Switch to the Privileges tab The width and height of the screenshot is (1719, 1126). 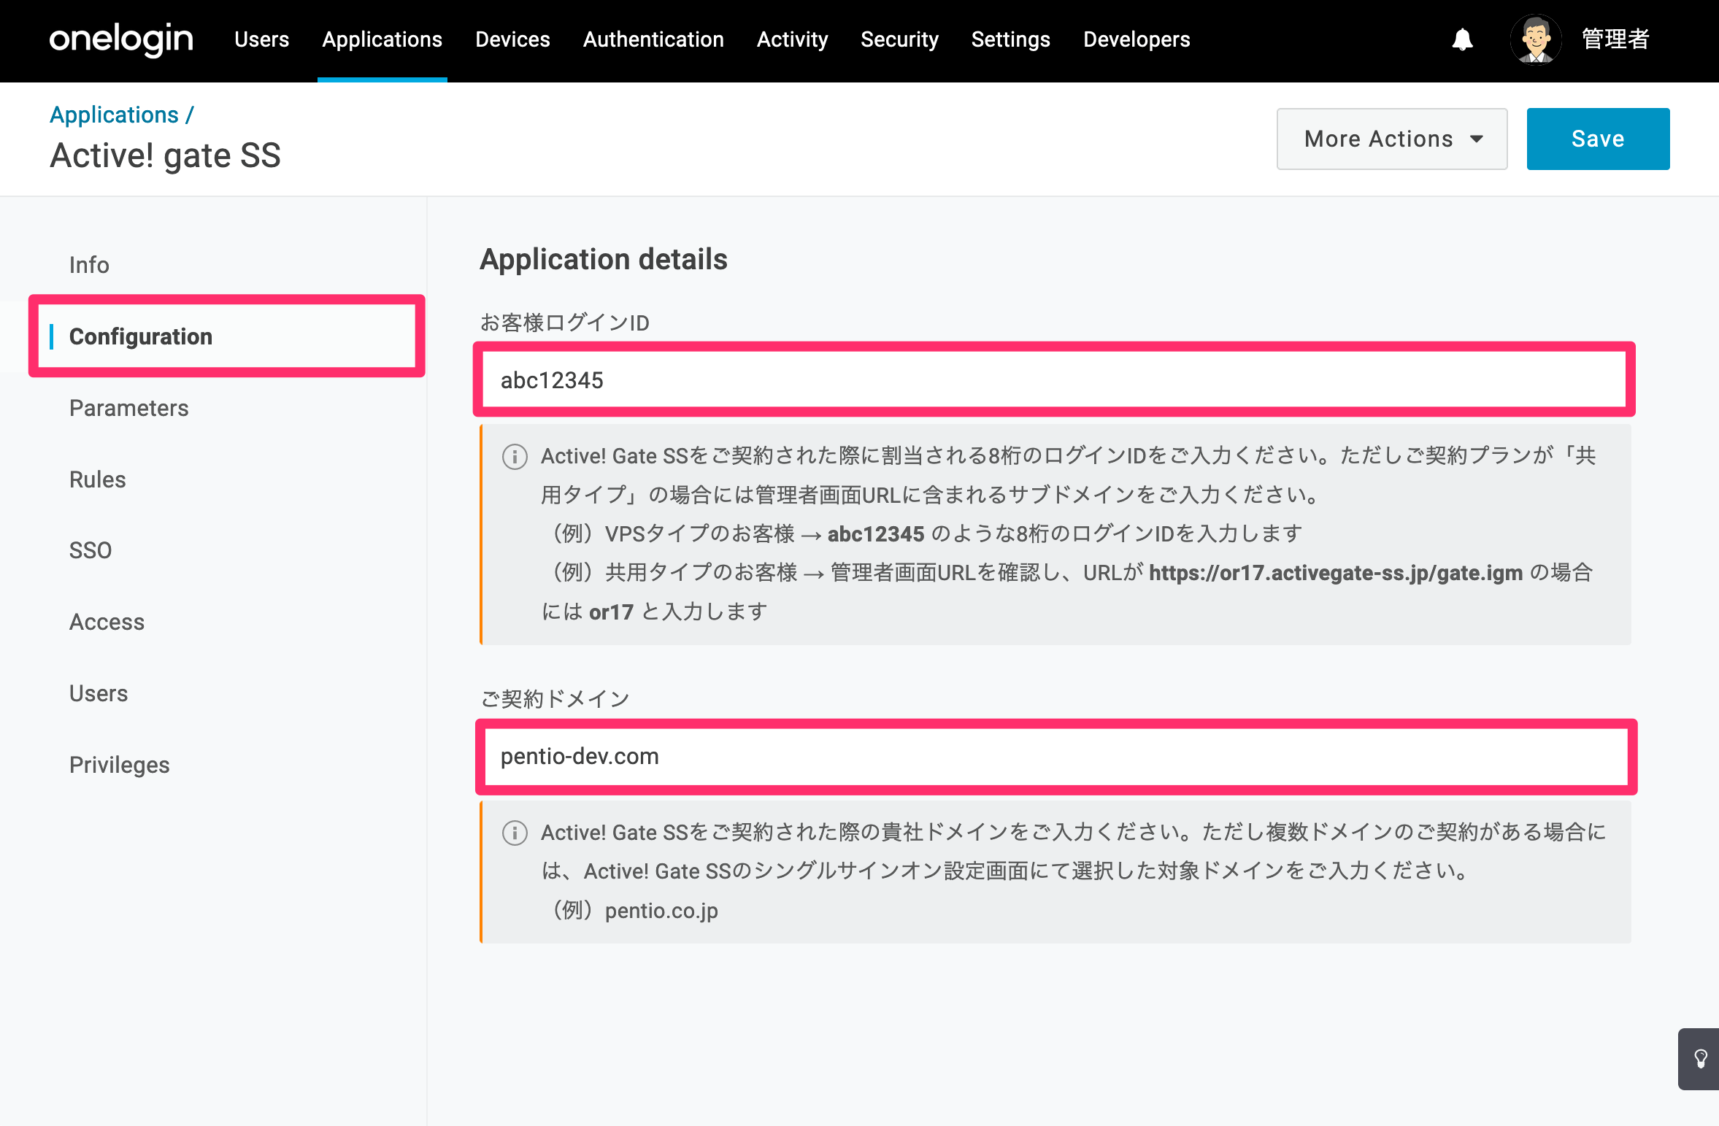(119, 765)
